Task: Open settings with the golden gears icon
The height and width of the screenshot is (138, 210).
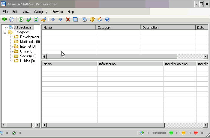Action: [x=92, y=19]
